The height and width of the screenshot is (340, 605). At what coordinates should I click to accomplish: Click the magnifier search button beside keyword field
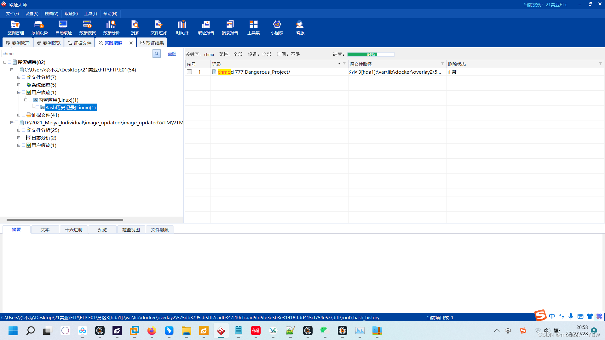tap(156, 54)
